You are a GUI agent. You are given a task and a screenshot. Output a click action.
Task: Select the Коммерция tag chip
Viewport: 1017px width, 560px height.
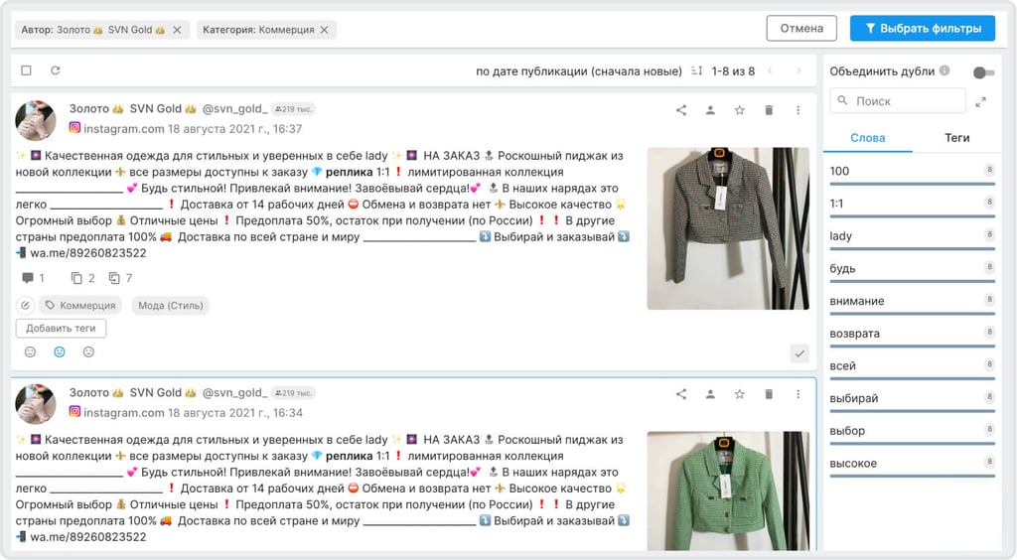(80, 305)
